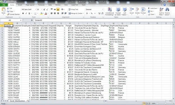
Task: Click Increase Decimal
Action: coord(99,13)
